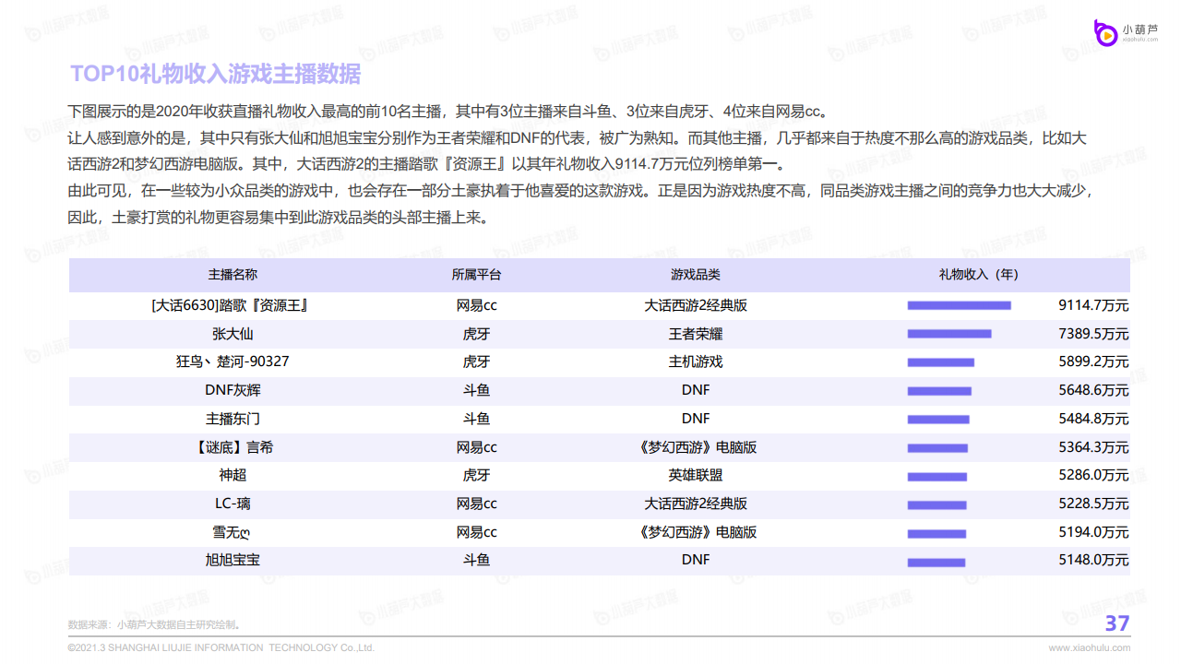Screen dimensions: 1181x664
Task: Click the 王者荣耀 game category cell
Action: coord(695,334)
